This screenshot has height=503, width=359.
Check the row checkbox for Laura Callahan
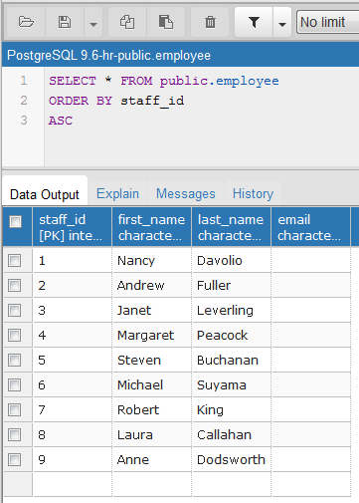(x=15, y=434)
